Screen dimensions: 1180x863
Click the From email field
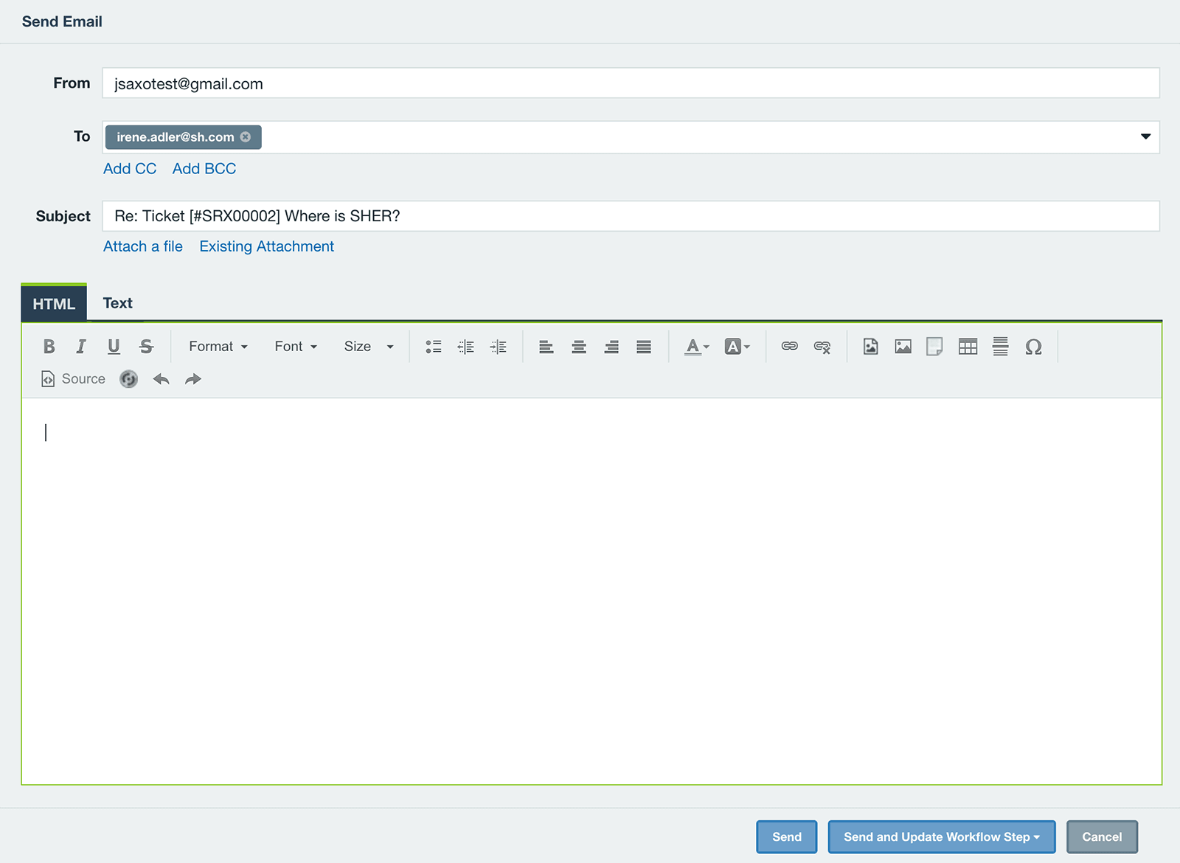(631, 83)
